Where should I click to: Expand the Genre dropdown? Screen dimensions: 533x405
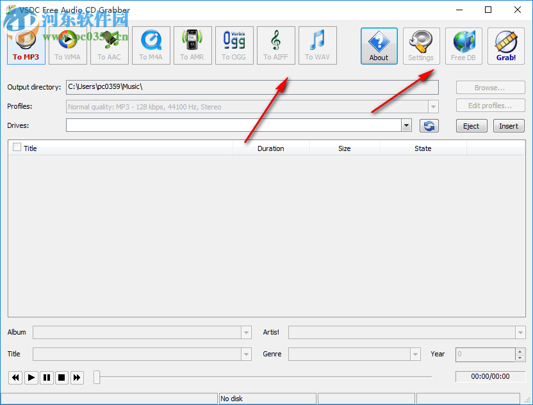[x=416, y=354]
